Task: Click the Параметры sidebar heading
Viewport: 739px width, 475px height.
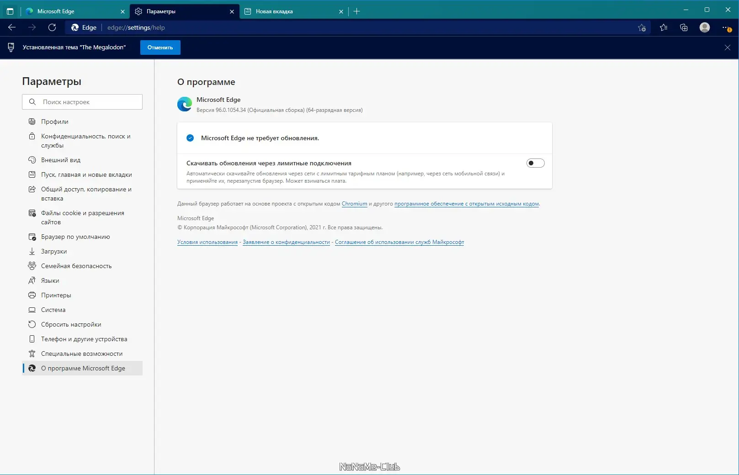Action: point(52,81)
